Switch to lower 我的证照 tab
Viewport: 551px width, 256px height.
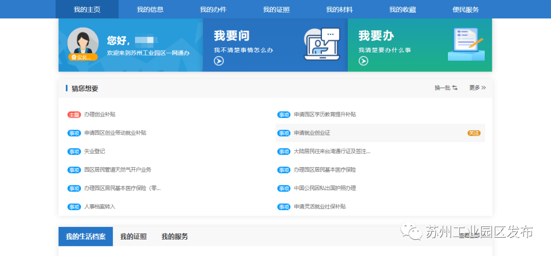pos(134,236)
